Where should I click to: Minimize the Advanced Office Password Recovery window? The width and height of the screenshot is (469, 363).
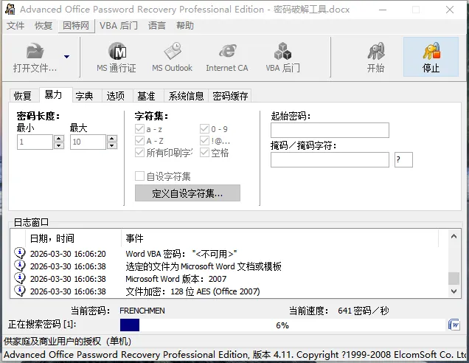pyautogui.click(x=383, y=10)
